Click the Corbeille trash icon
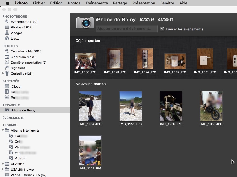Screen dimensions: 237x177 [7, 73]
